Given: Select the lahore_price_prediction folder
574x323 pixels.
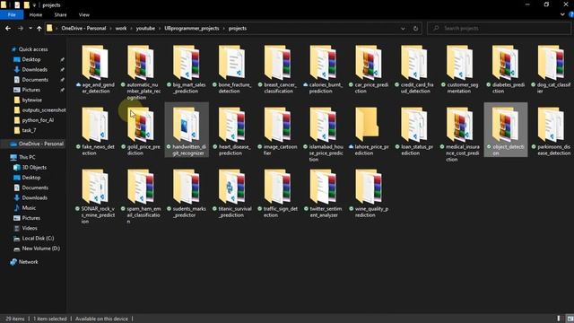Looking at the screenshot, I should (369, 131).
